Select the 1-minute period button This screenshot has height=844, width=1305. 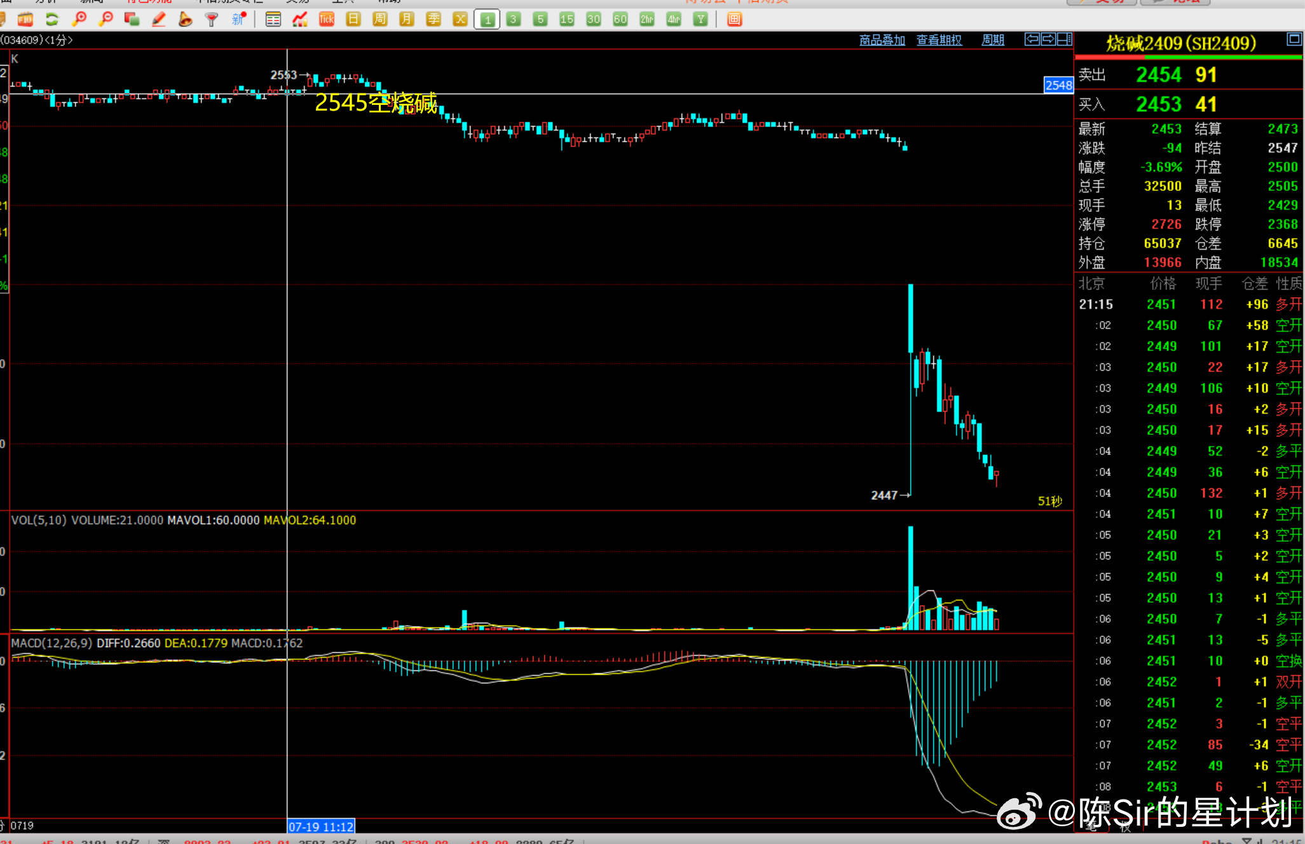pos(487,20)
